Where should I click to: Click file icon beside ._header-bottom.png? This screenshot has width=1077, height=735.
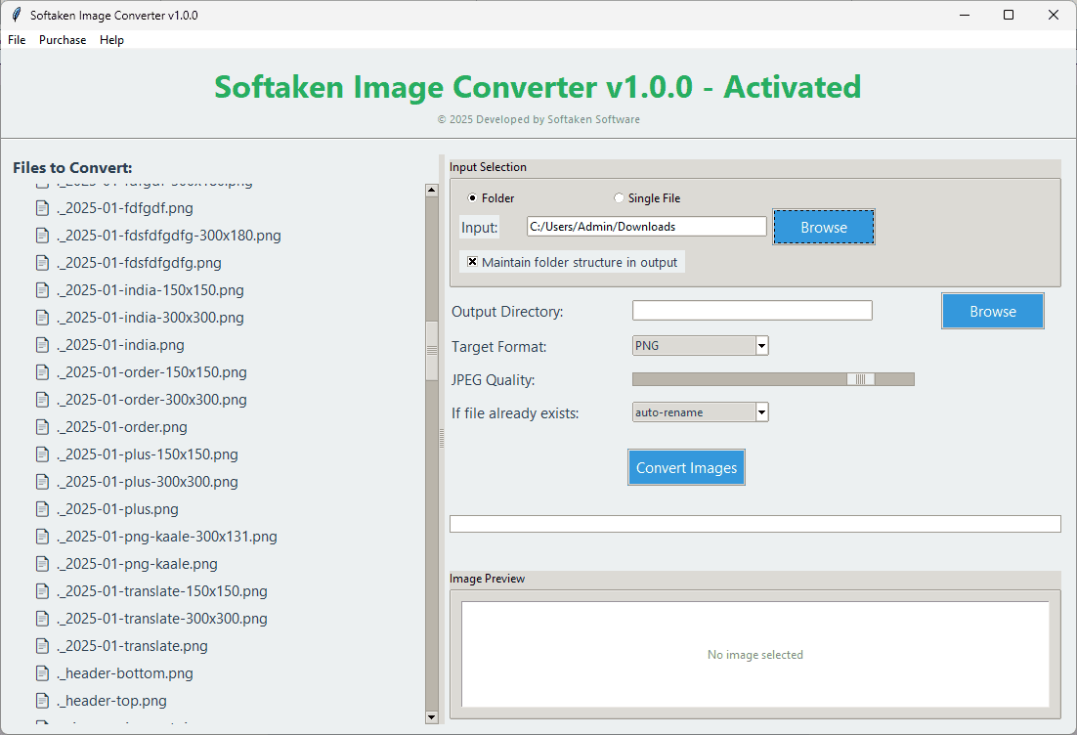[43, 673]
